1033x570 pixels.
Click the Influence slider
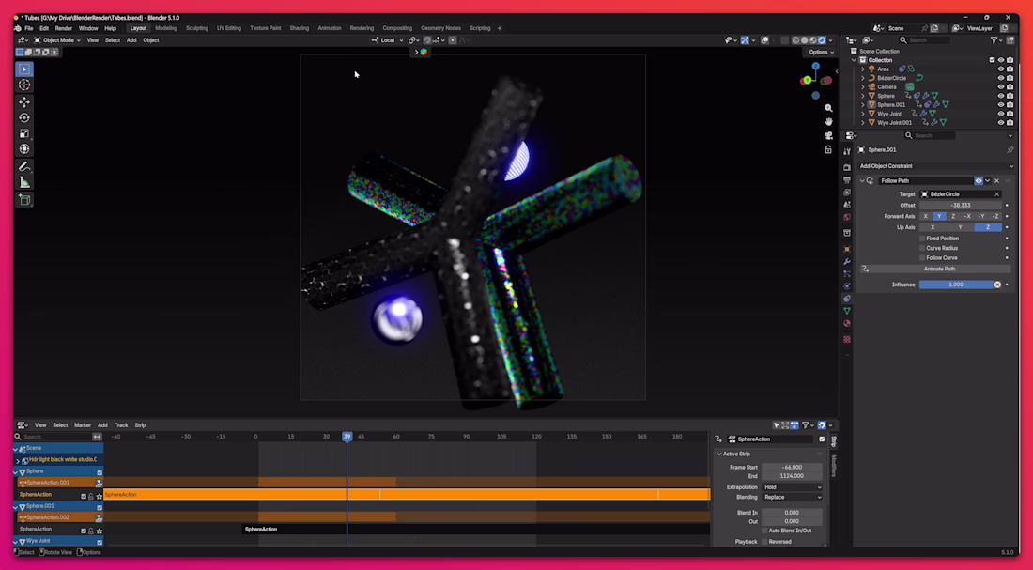coord(955,285)
